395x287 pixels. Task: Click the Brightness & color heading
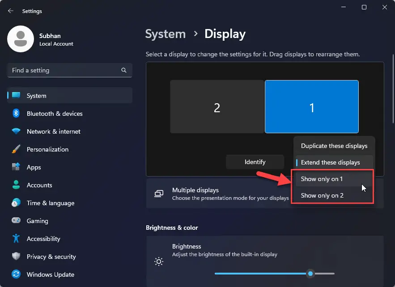pos(172,228)
